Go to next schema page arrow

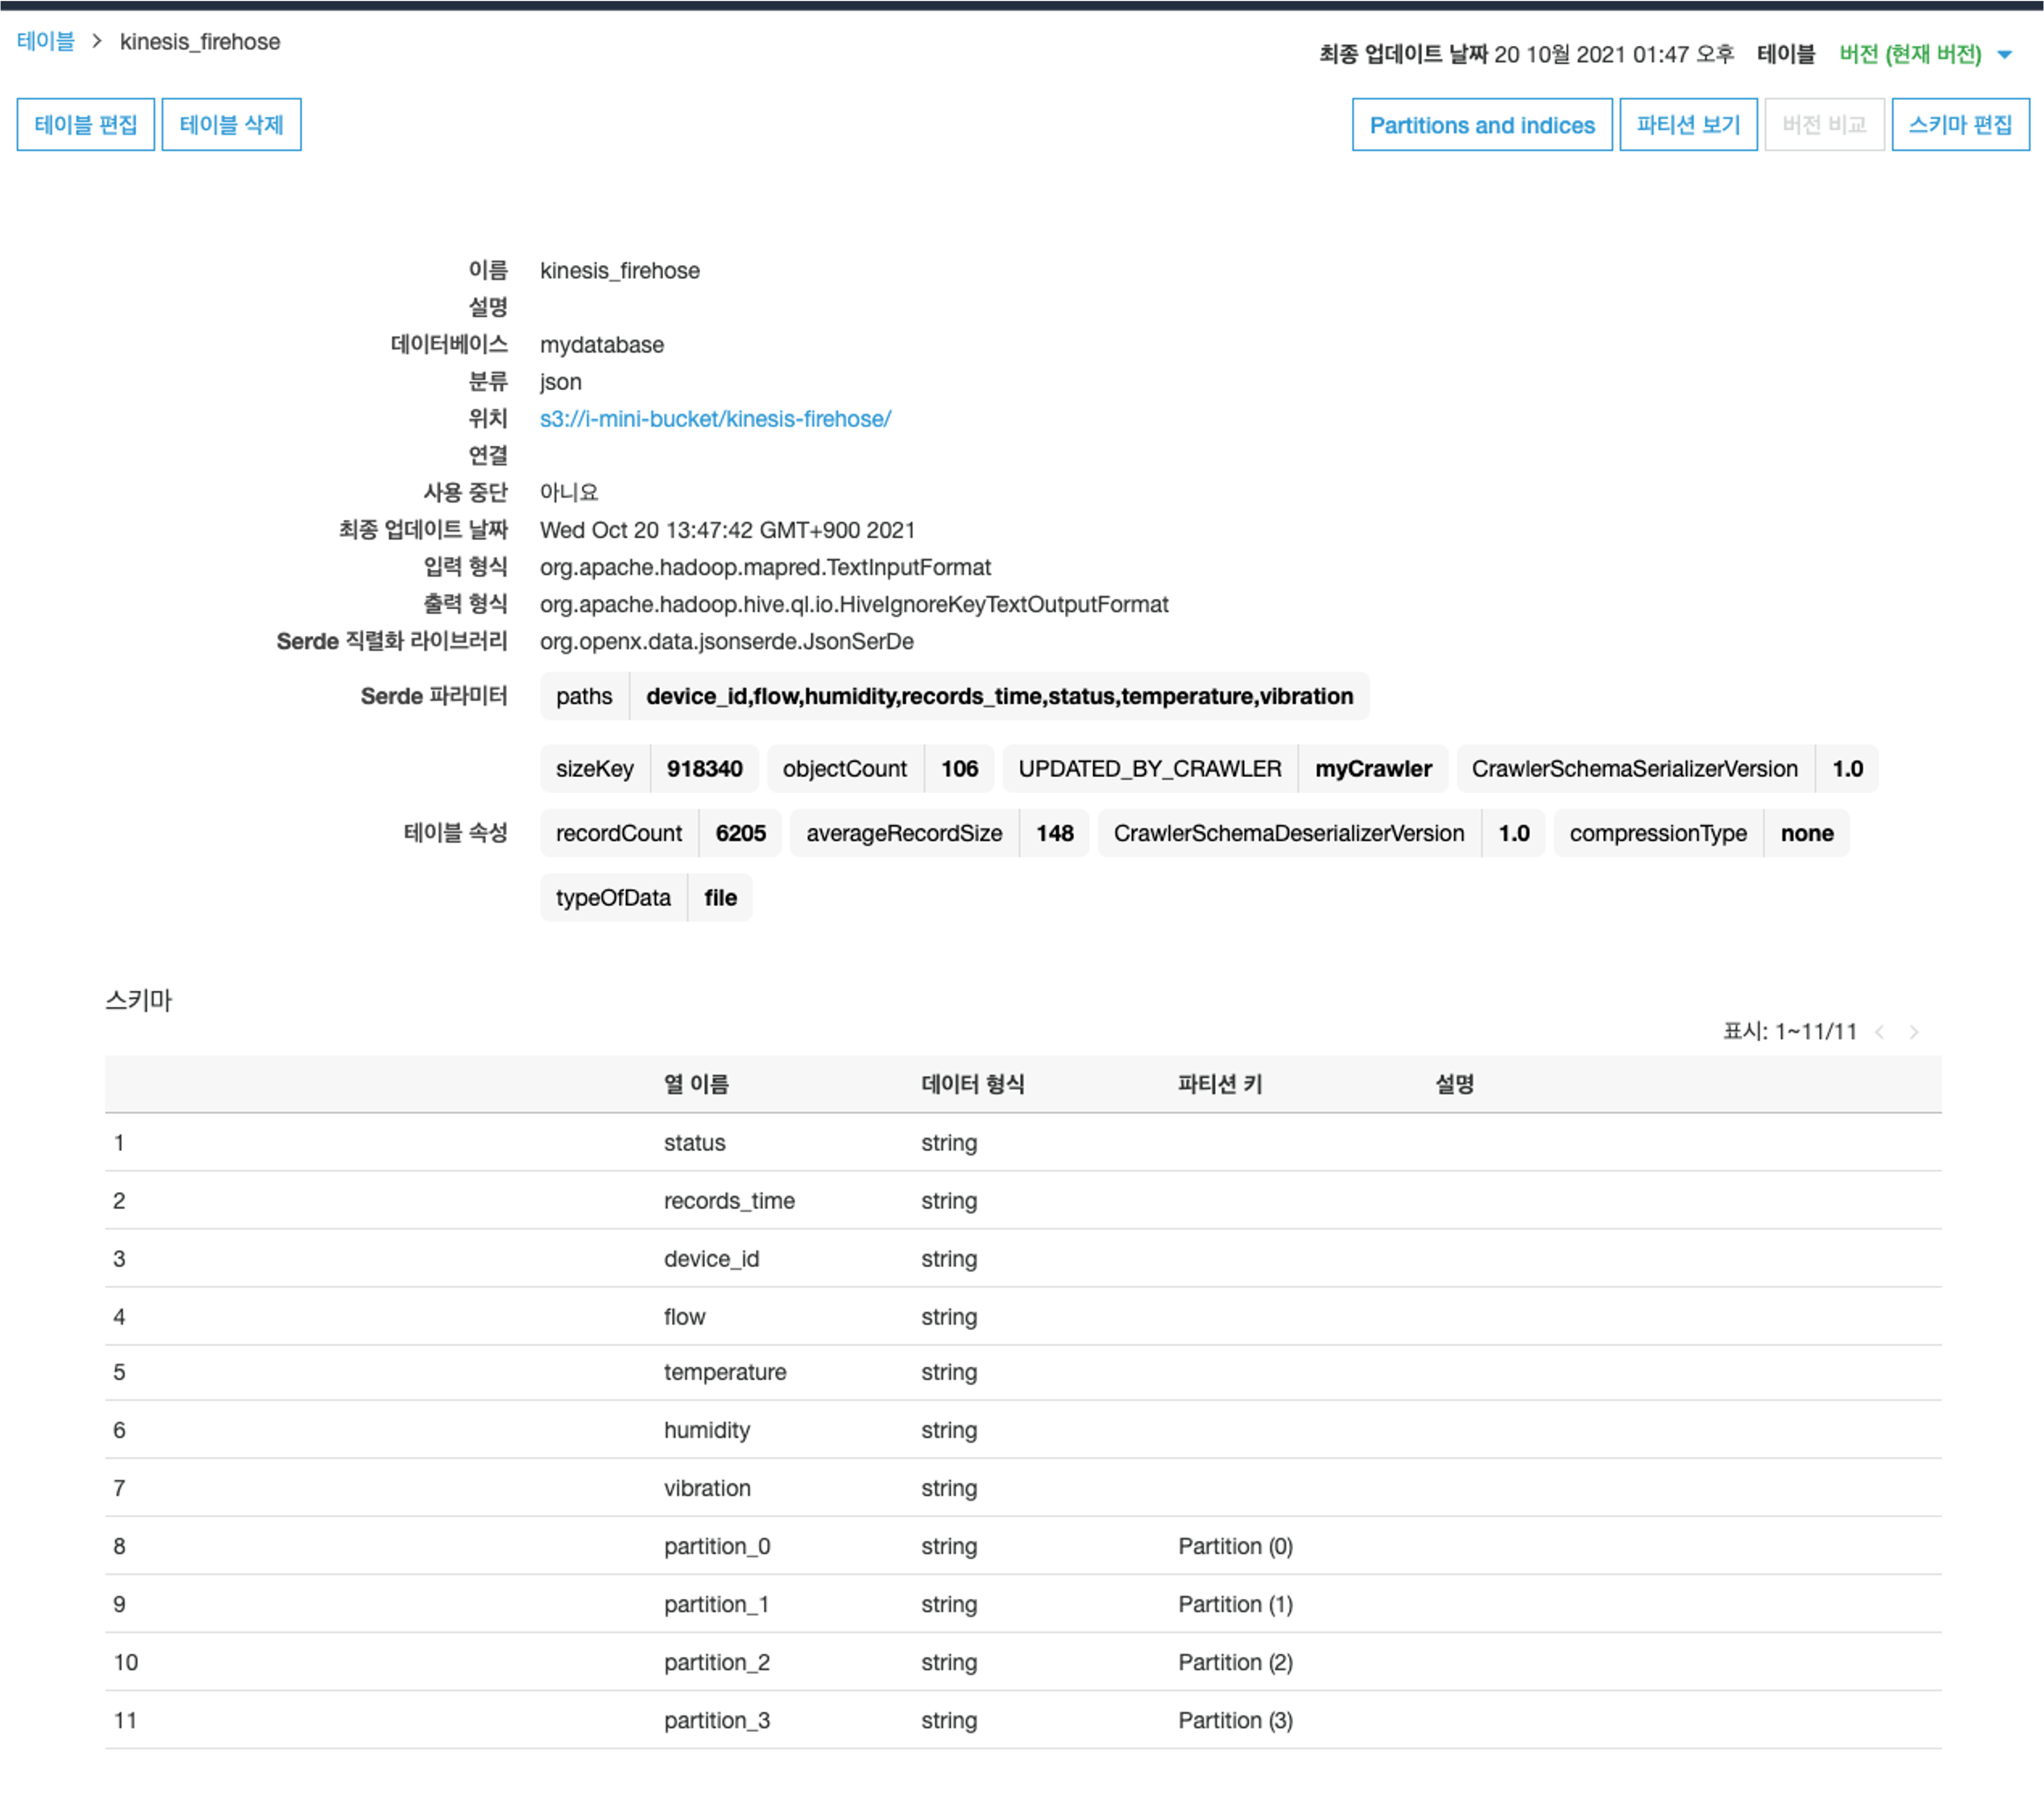pos(1913,1032)
